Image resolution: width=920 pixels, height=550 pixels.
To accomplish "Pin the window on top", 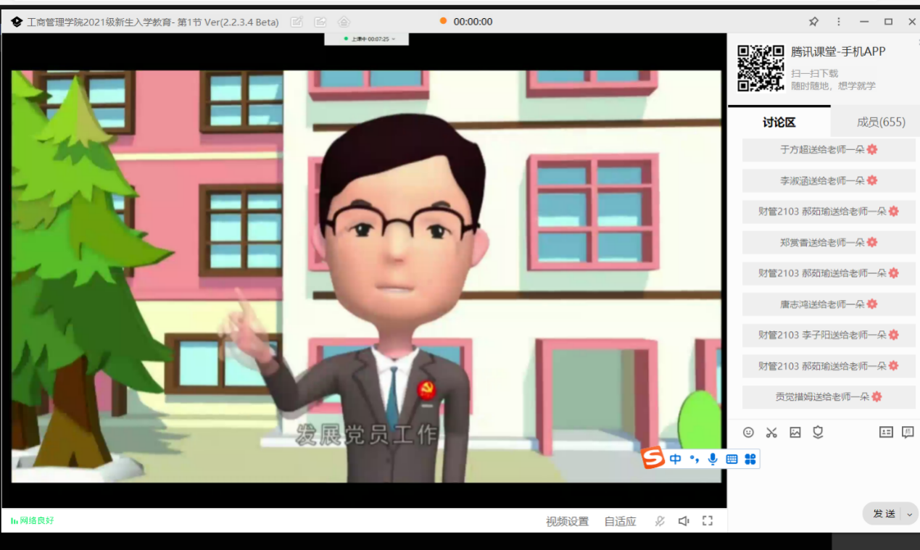I will [813, 22].
